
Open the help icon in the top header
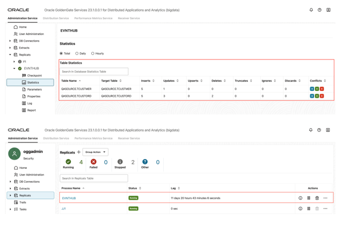[x=319, y=10]
